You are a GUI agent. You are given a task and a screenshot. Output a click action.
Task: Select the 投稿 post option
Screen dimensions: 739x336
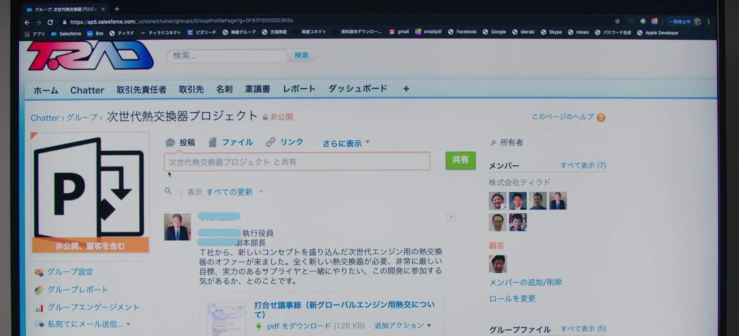[x=180, y=143]
